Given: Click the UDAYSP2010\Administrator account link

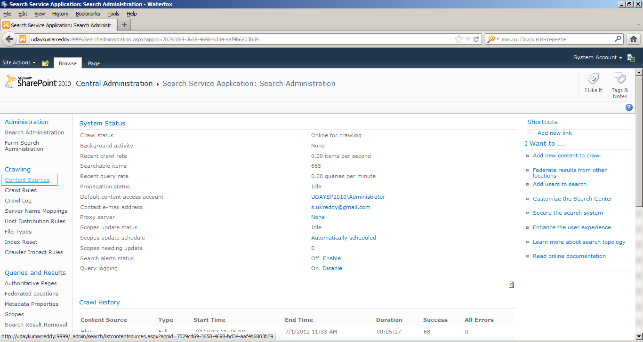Looking at the screenshot, I should (x=348, y=197).
